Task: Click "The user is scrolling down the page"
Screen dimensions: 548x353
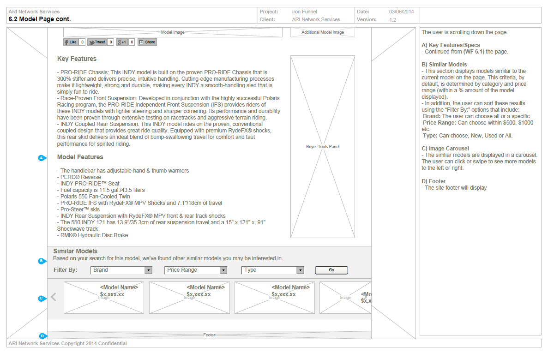Action: 464,32
